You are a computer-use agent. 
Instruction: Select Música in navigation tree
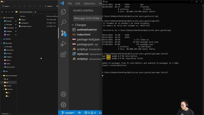point(7,60)
